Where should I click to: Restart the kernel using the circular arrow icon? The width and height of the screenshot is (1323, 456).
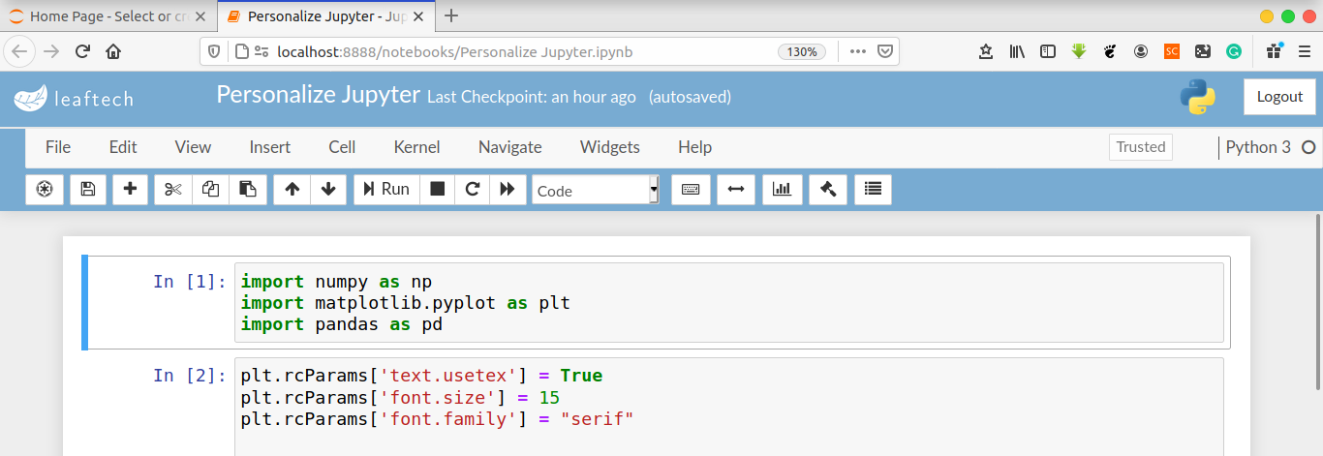[x=473, y=190]
